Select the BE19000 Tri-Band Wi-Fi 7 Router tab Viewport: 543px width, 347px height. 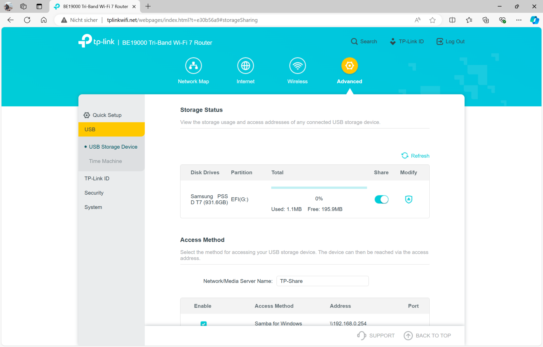95,6
